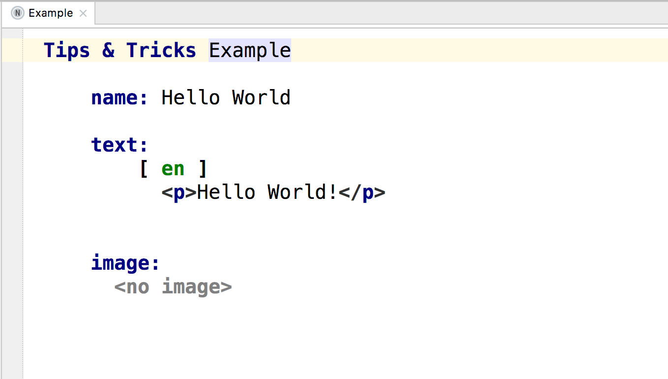Screen dimensions: 668x379
Task: Click the opening bracket before en
Action: pos(144,168)
